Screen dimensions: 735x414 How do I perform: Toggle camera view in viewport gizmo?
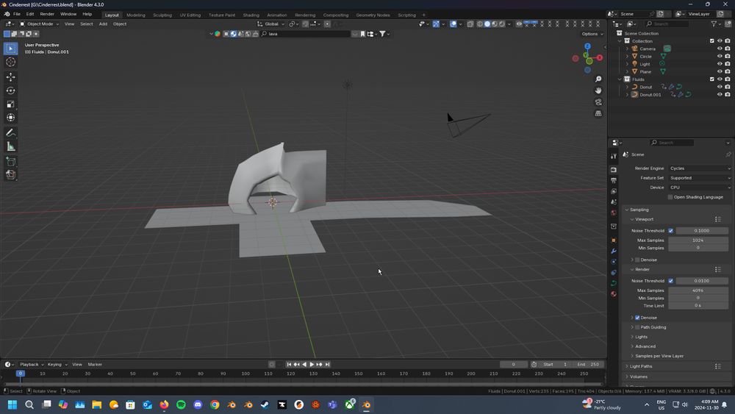[599, 102]
